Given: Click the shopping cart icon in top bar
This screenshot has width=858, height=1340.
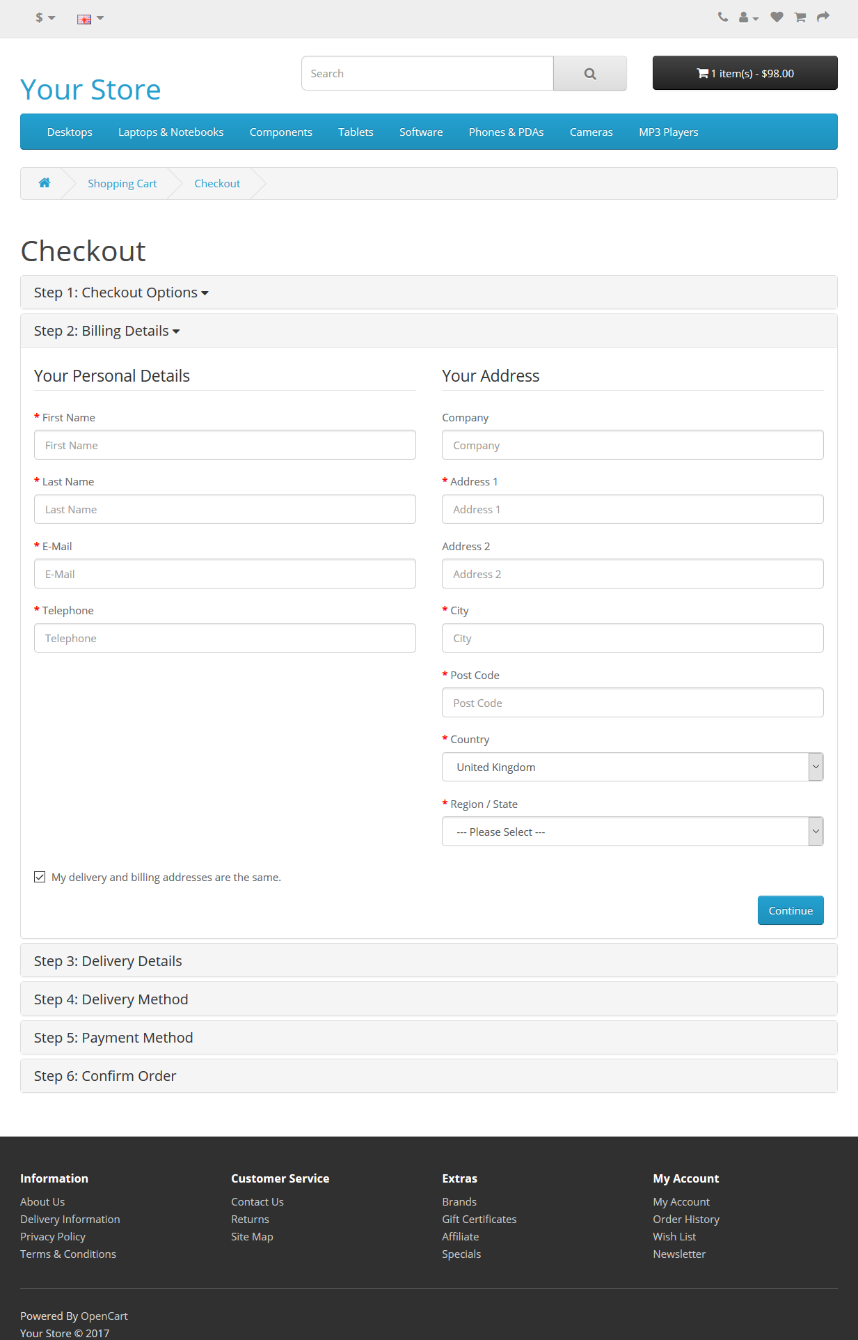Looking at the screenshot, I should click(800, 17).
